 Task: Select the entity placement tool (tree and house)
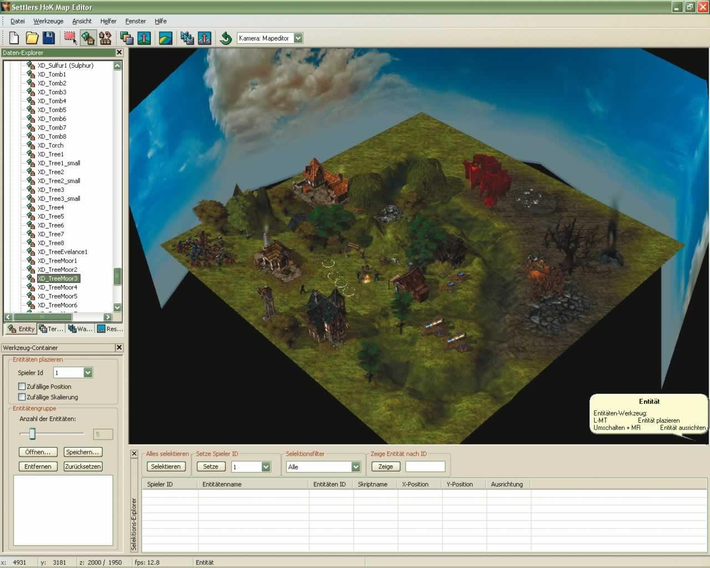click(88, 38)
